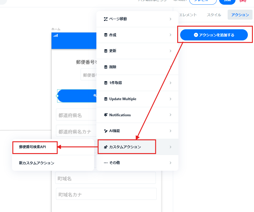Expand the Notifications submenu chevron
This screenshot has height=212, width=254.
coord(171,115)
